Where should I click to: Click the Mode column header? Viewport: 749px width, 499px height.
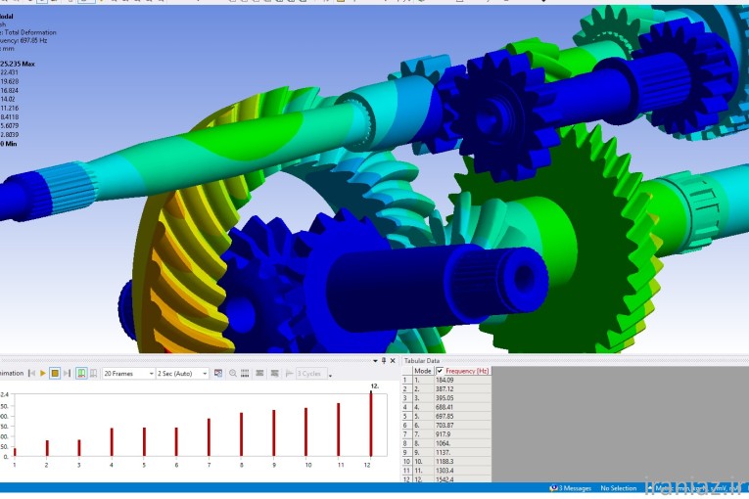tap(423, 371)
